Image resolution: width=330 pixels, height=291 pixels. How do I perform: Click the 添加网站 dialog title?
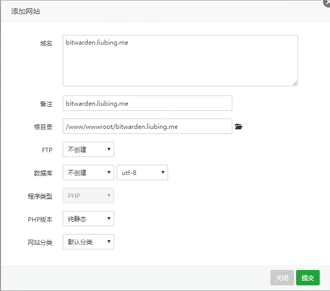26,11
